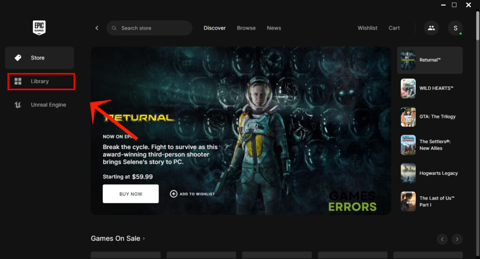Open the Wishlist link
This screenshot has height=259, width=480.
click(x=367, y=28)
